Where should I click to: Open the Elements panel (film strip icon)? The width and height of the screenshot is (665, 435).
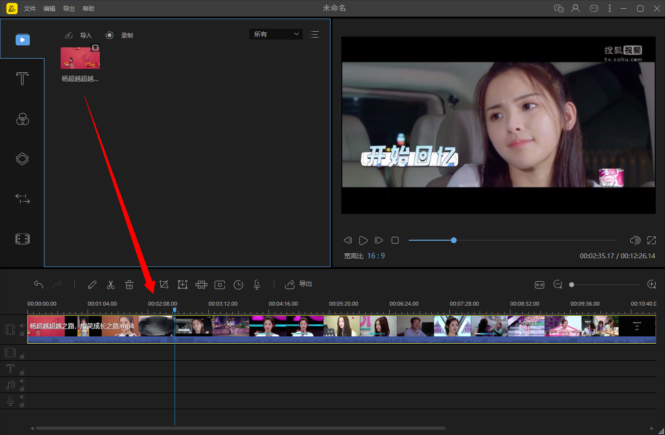click(22, 239)
